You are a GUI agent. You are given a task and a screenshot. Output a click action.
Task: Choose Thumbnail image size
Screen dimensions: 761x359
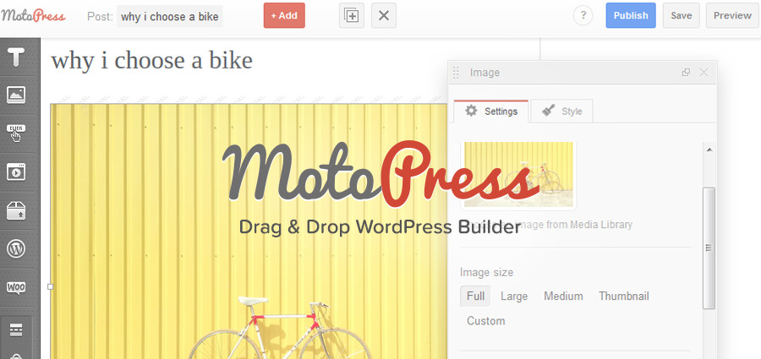click(x=624, y=296)
